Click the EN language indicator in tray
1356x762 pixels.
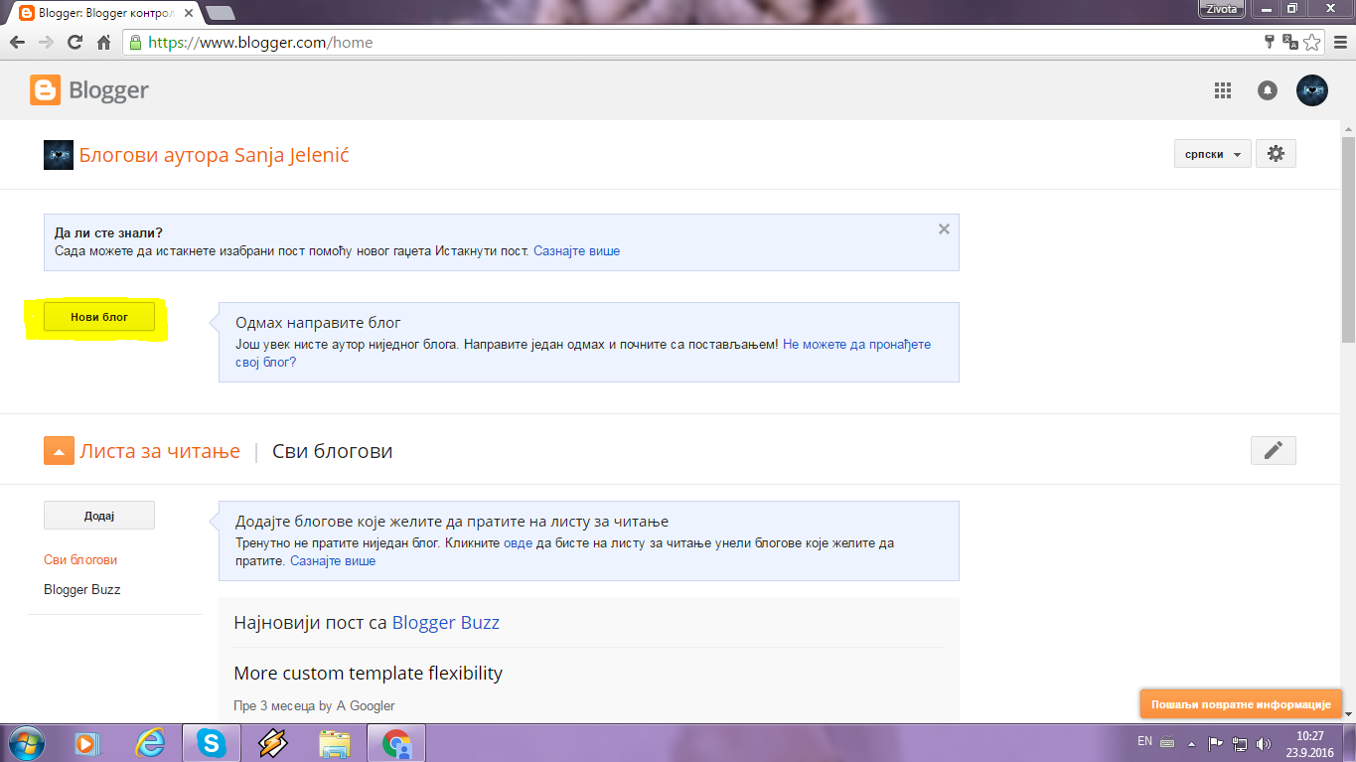1144,741
